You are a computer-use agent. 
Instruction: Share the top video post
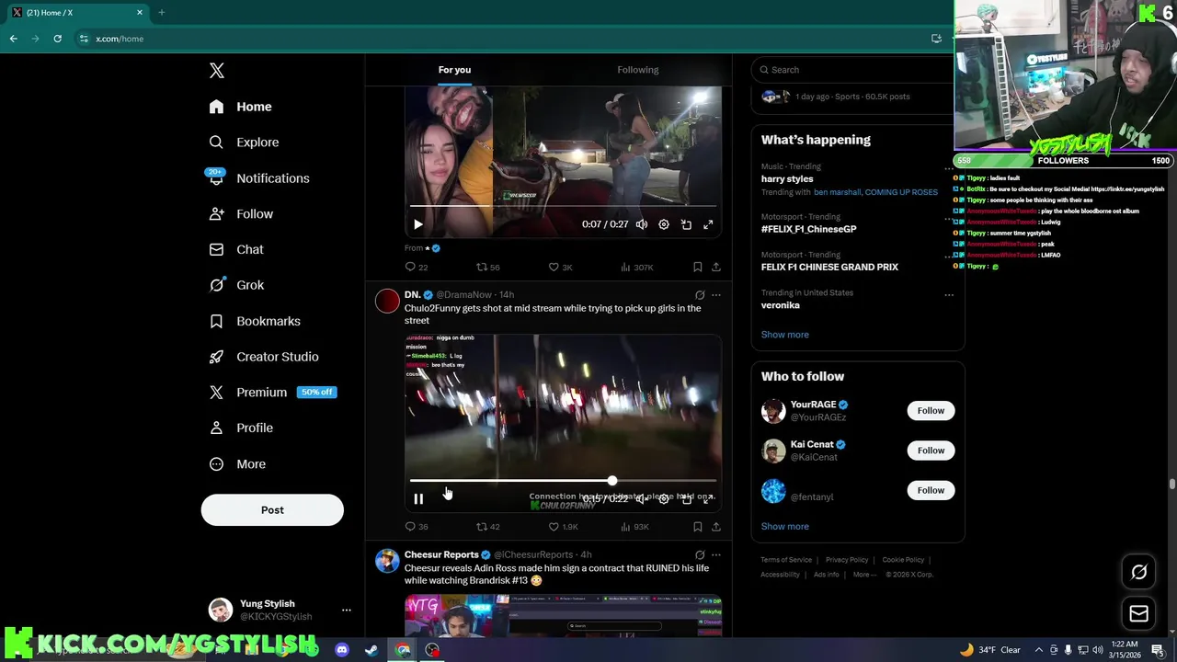click(716, 267)
